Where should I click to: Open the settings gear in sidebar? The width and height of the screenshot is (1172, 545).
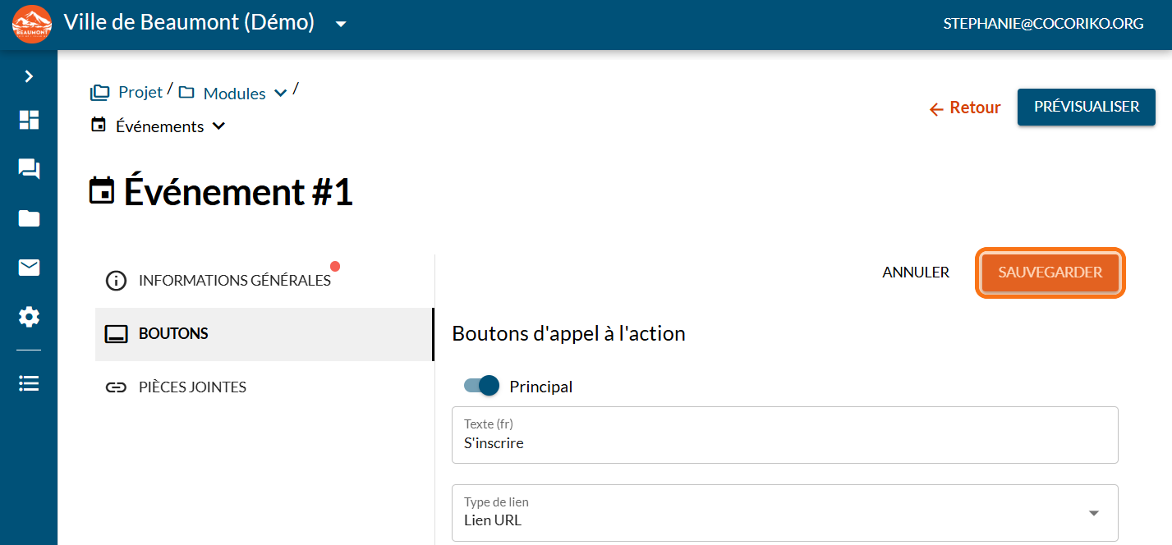29,317
